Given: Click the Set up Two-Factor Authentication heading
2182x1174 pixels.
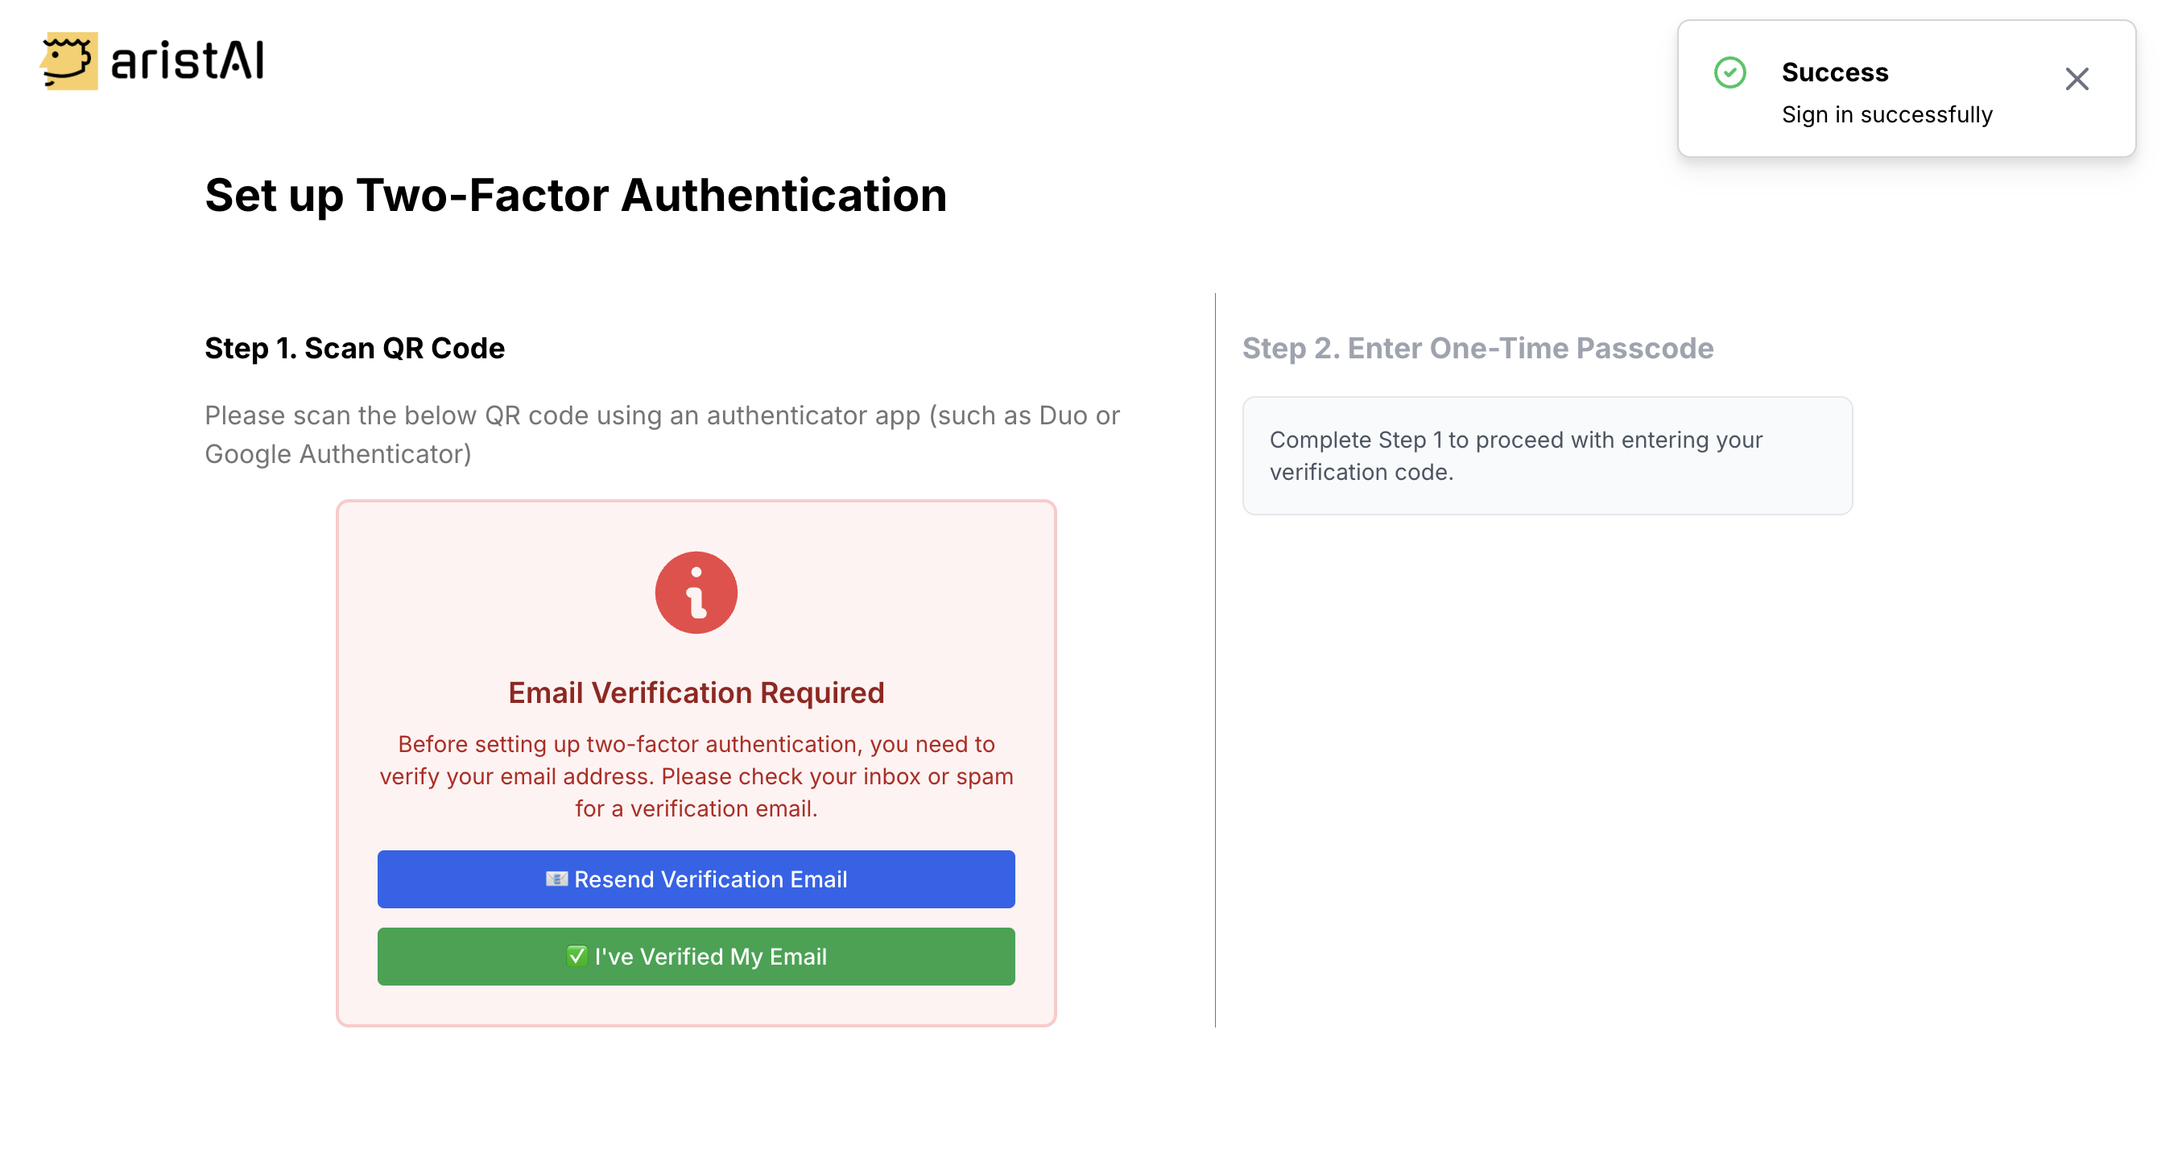Looking at the screenshot, I should click(x=576, y=195).
